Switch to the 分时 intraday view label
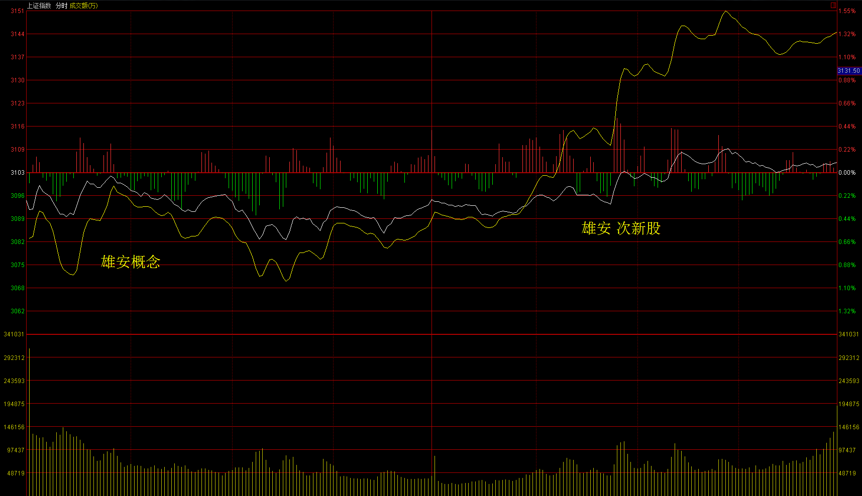 (61, 6)
